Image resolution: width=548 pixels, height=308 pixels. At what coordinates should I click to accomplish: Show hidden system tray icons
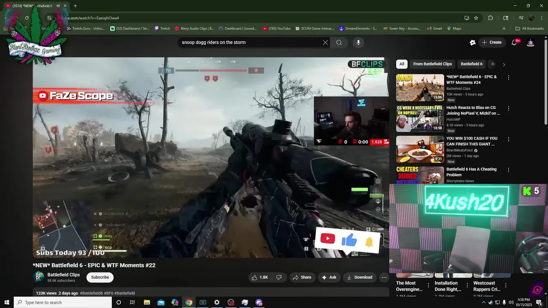[x=484, y=302]
